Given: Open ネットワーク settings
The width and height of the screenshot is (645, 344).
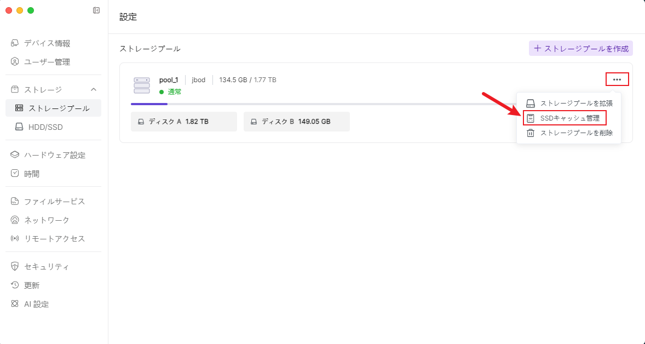Looking at the screenshot, I should point(47,220).
